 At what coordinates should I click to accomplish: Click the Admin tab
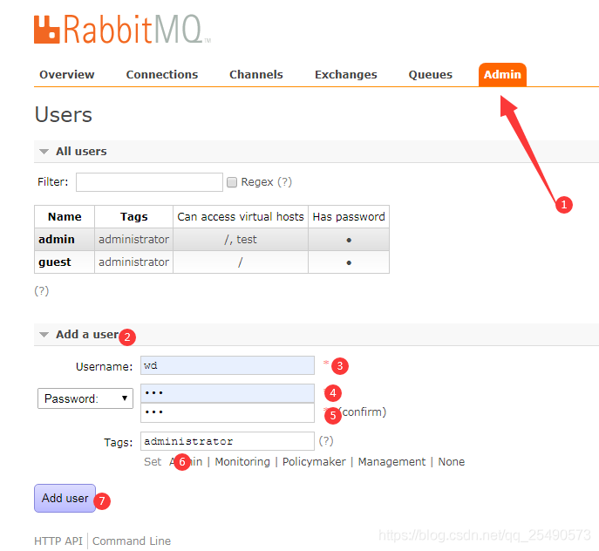[502, 74]
